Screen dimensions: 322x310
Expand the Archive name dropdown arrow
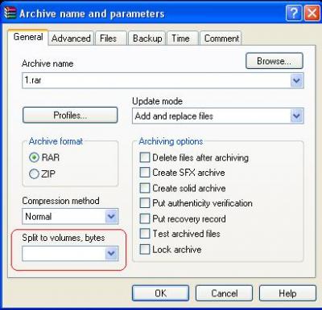296,80
